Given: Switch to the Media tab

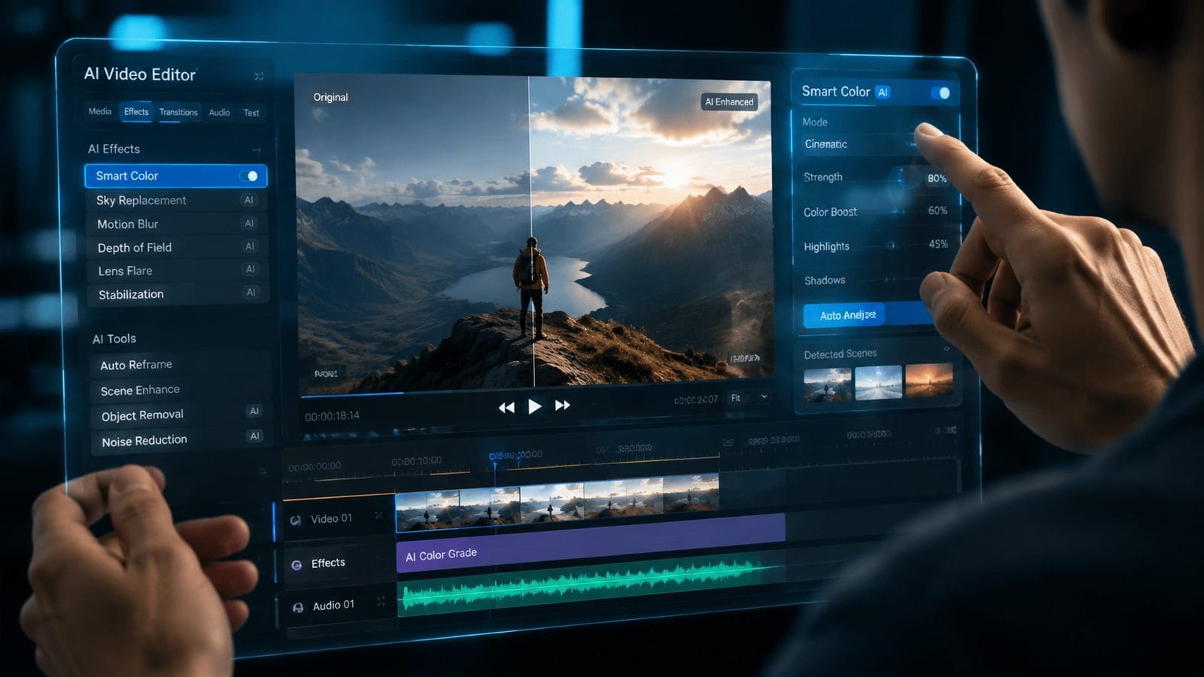Looking at the screenshot, I should [x=100, y=111].
